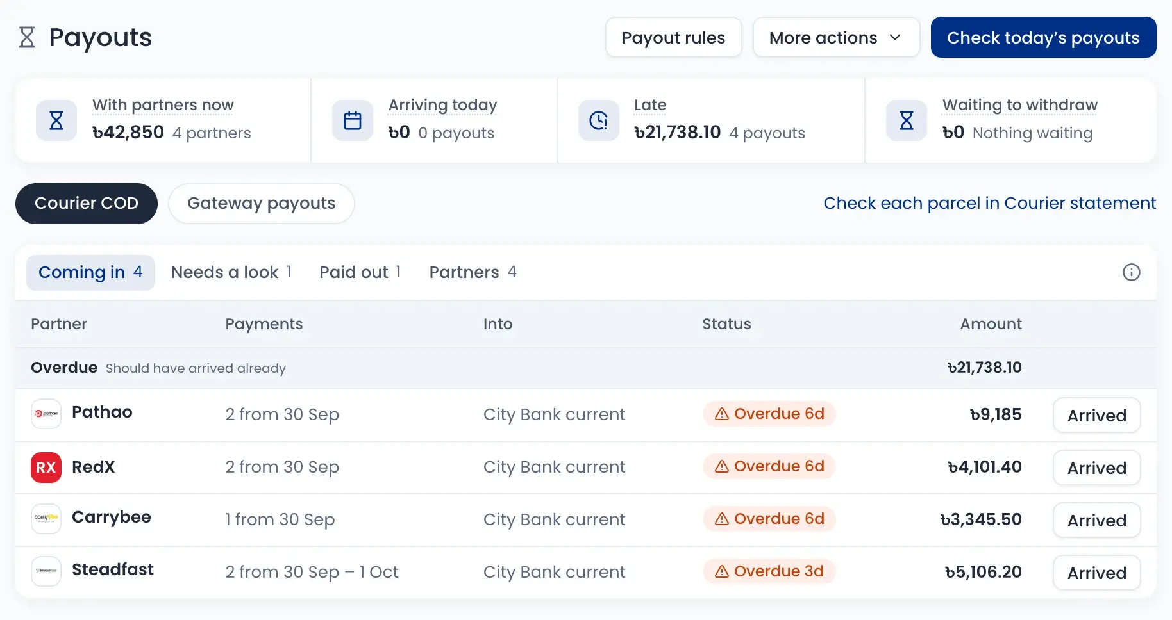1172x620 pixels.
Task: Open Check each parcel in Courier statement link
Action: point(990,203)
